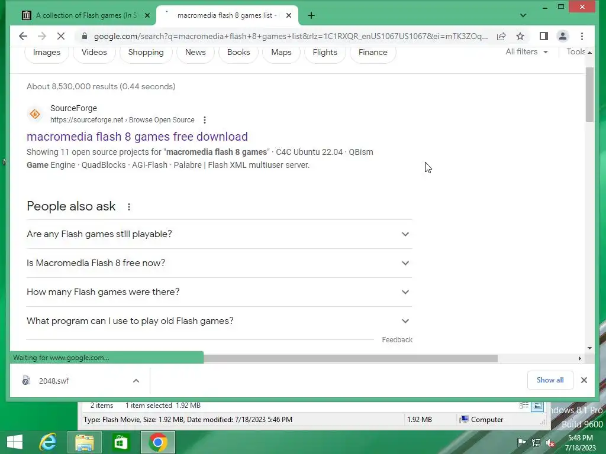Open People also ask options menu
This screenshot has width=606, height=454.
pos(129,207)
